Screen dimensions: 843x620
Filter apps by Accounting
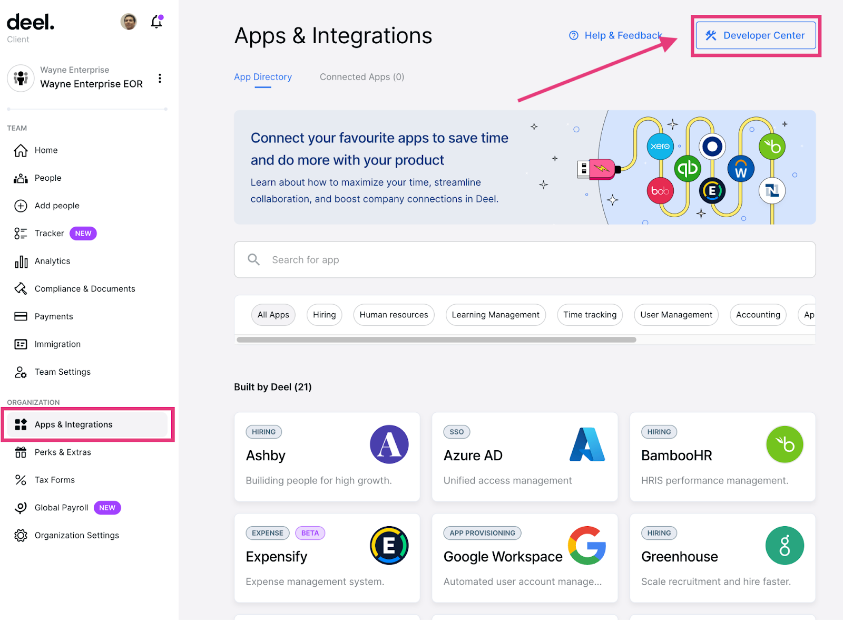point(758,315)
